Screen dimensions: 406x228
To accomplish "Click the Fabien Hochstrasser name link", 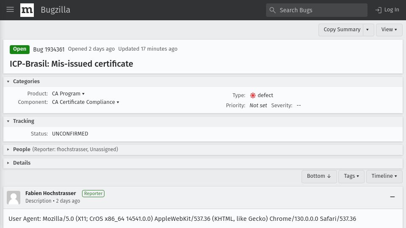I will [50, 193].
